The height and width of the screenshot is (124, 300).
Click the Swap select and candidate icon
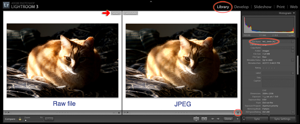196,119
